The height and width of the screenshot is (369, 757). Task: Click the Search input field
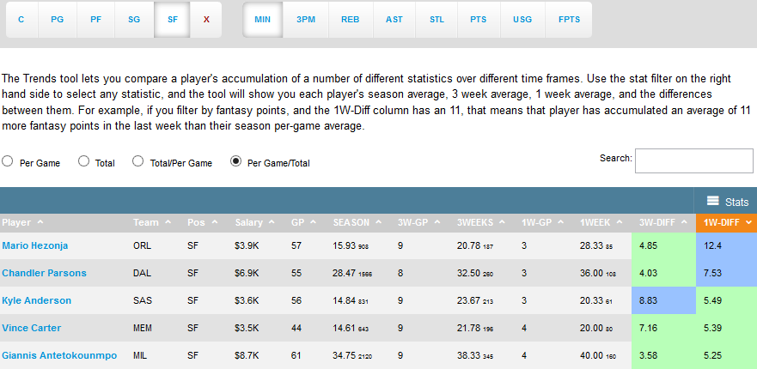click(x=693, y=160)
